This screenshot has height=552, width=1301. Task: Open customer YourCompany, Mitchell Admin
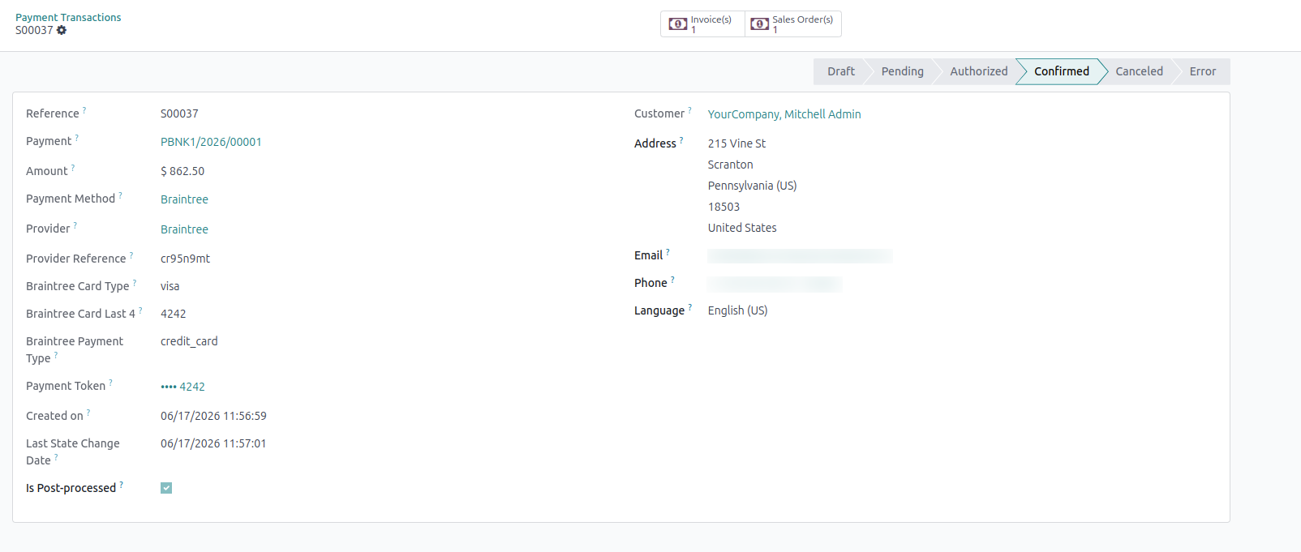click(784, 114)
